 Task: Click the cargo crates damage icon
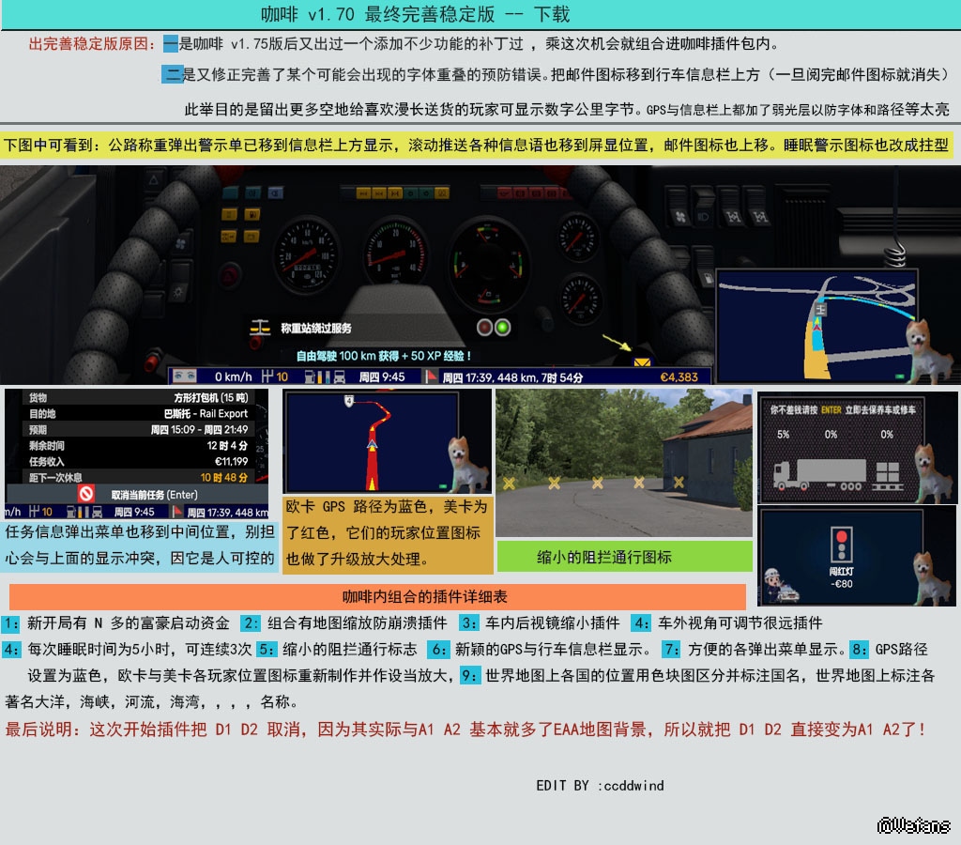[888, 476]
